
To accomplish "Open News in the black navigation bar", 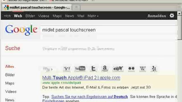I will pyautogui.click(x=69, y=16).
